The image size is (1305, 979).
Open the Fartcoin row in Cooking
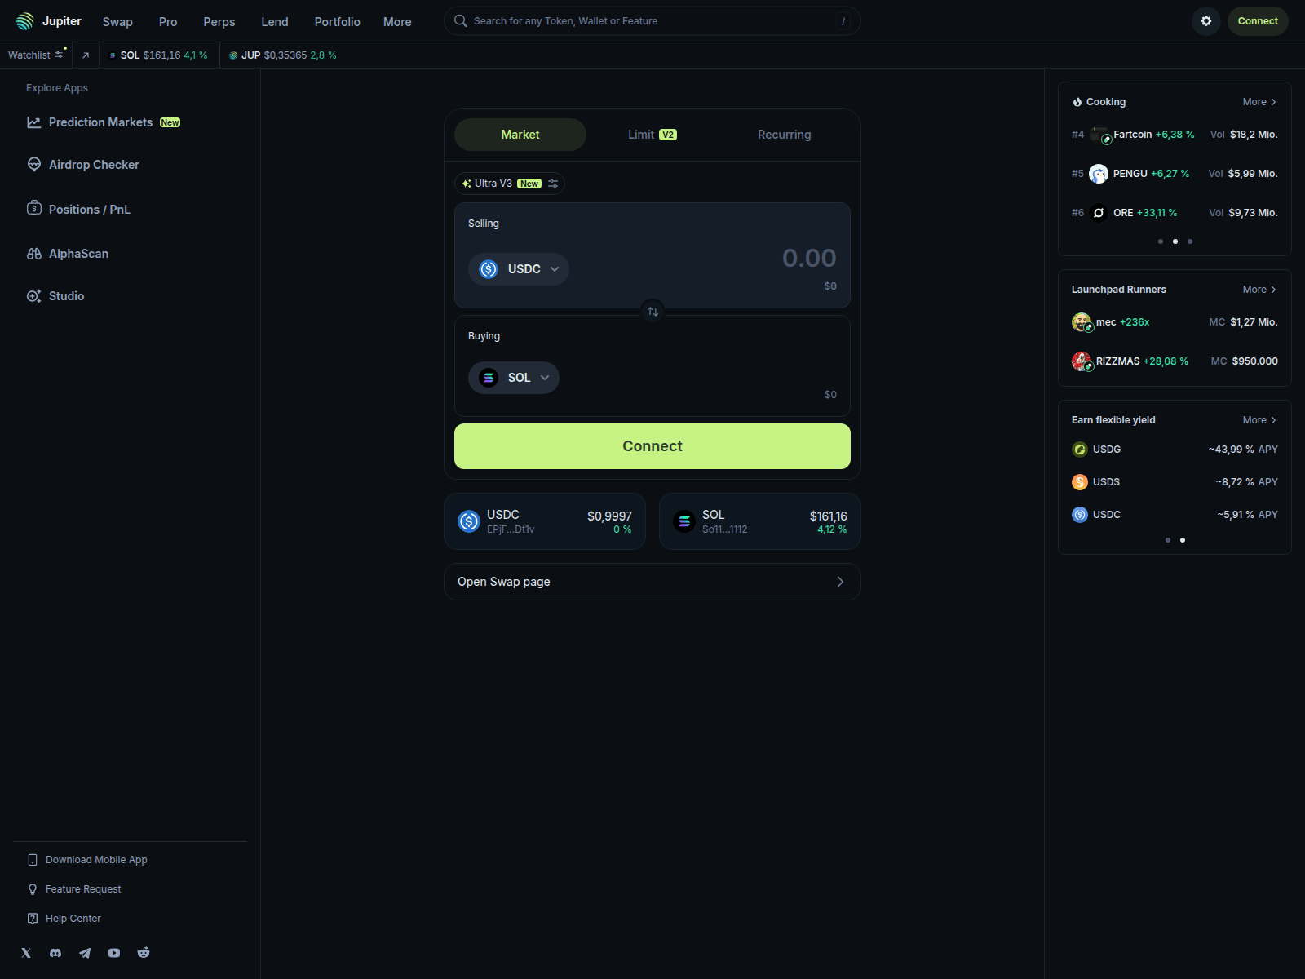1174,135
